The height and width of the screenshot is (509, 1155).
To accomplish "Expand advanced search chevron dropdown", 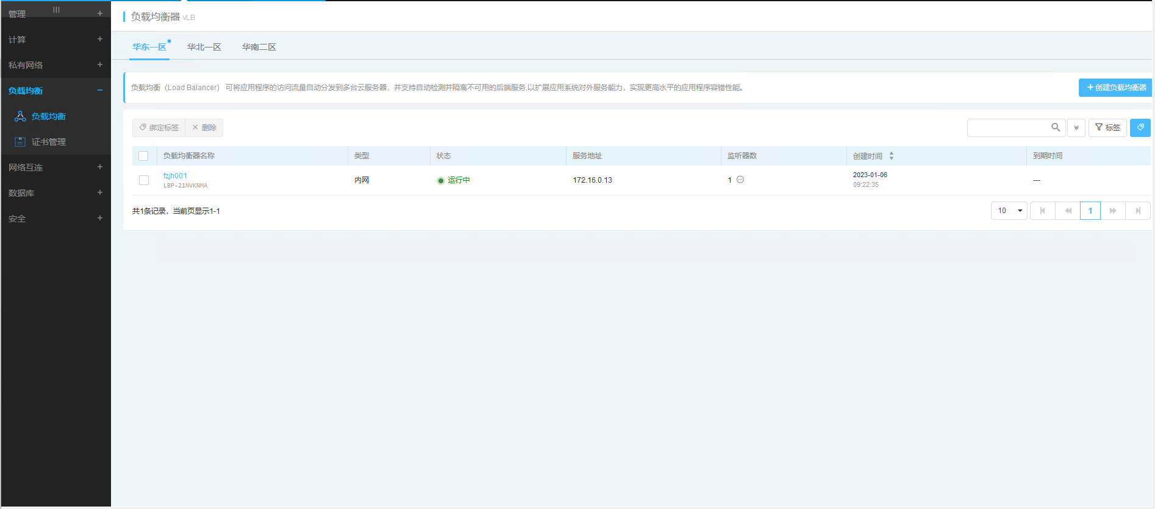I will pyautogui.click(x=1076, y=127).
